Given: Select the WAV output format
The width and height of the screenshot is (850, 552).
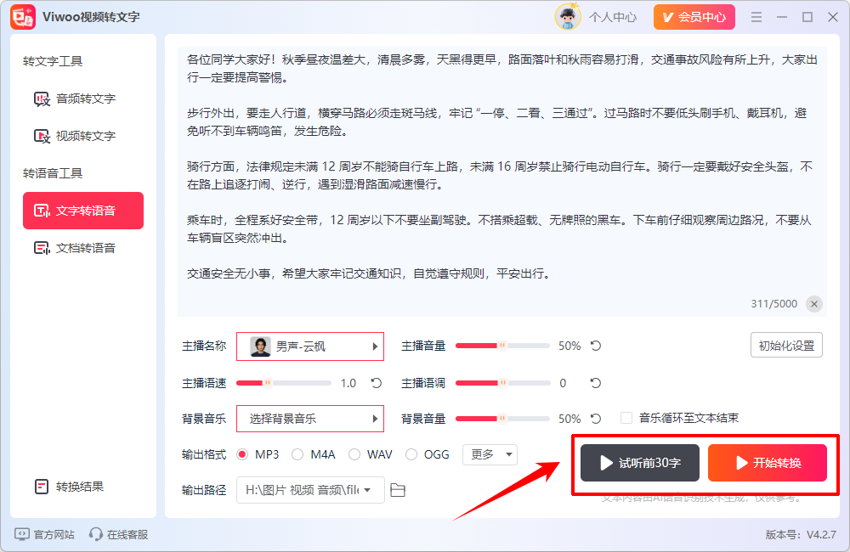Looking at the screenshot, I should 354,454.
